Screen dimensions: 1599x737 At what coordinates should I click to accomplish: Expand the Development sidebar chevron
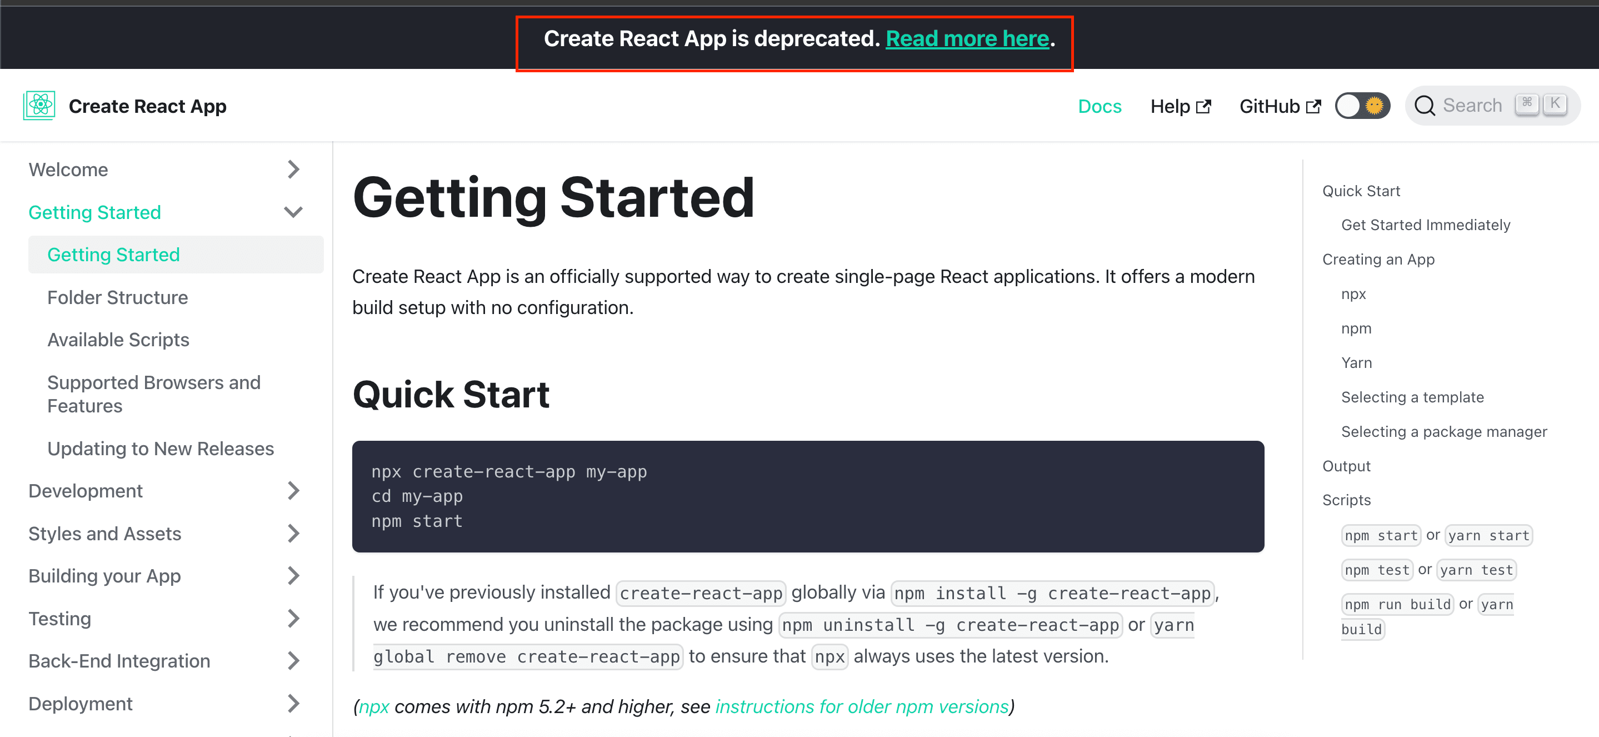pos(293,491)
